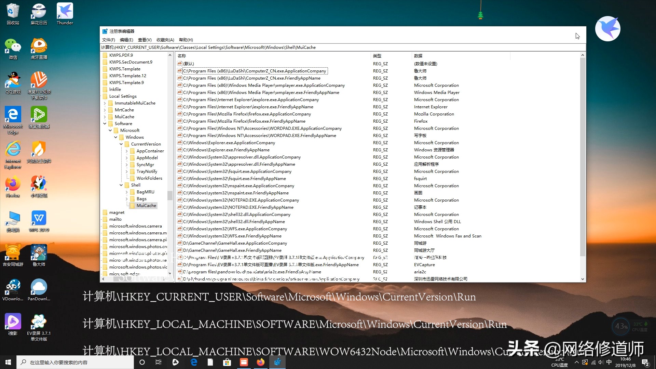
Task: Expand the AppContainer tree node
Action: [126, 151]
